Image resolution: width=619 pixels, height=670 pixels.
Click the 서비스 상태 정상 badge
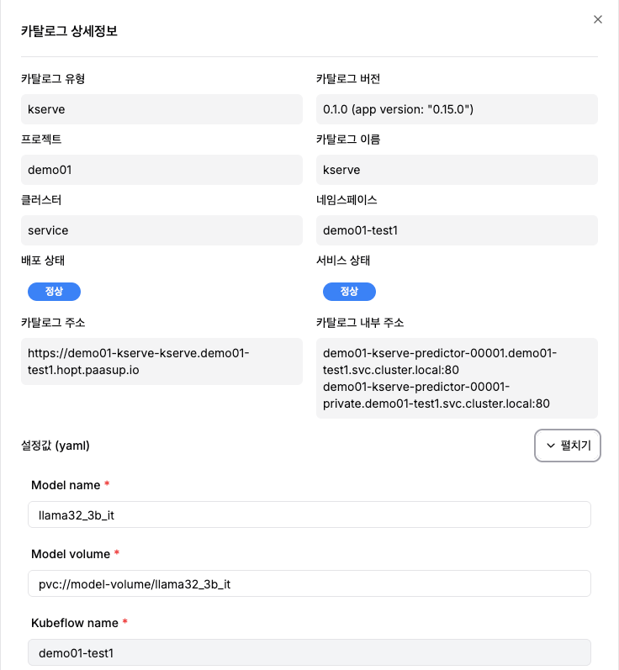(349, 292)
